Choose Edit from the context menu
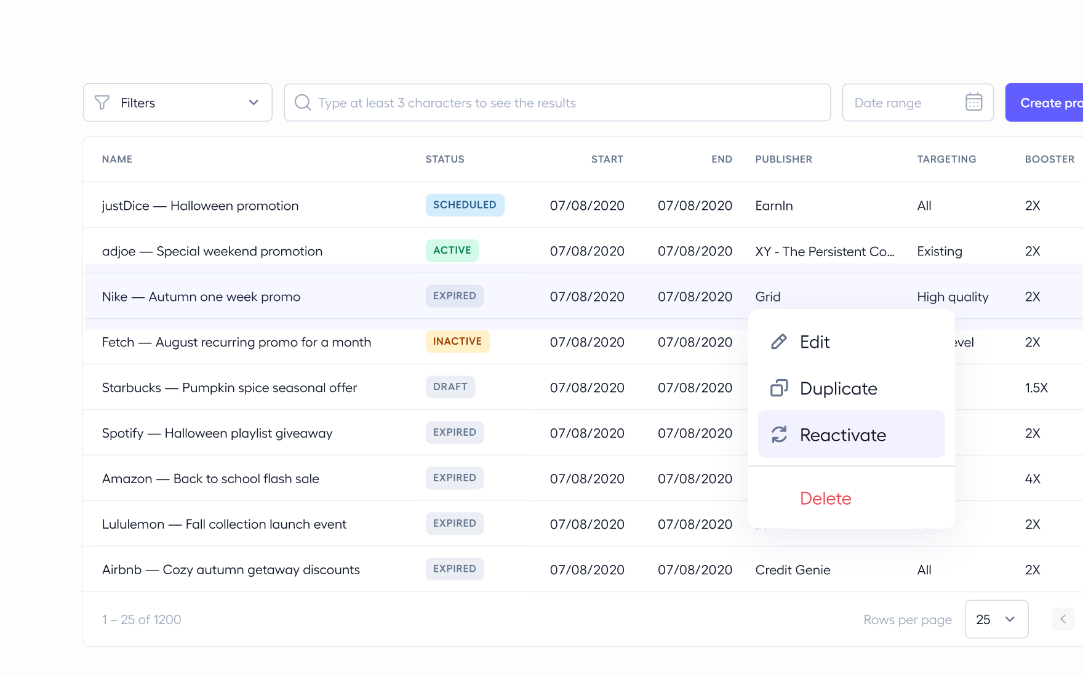The height and width of the screenshot is (677, 1083). pos(851,342)
